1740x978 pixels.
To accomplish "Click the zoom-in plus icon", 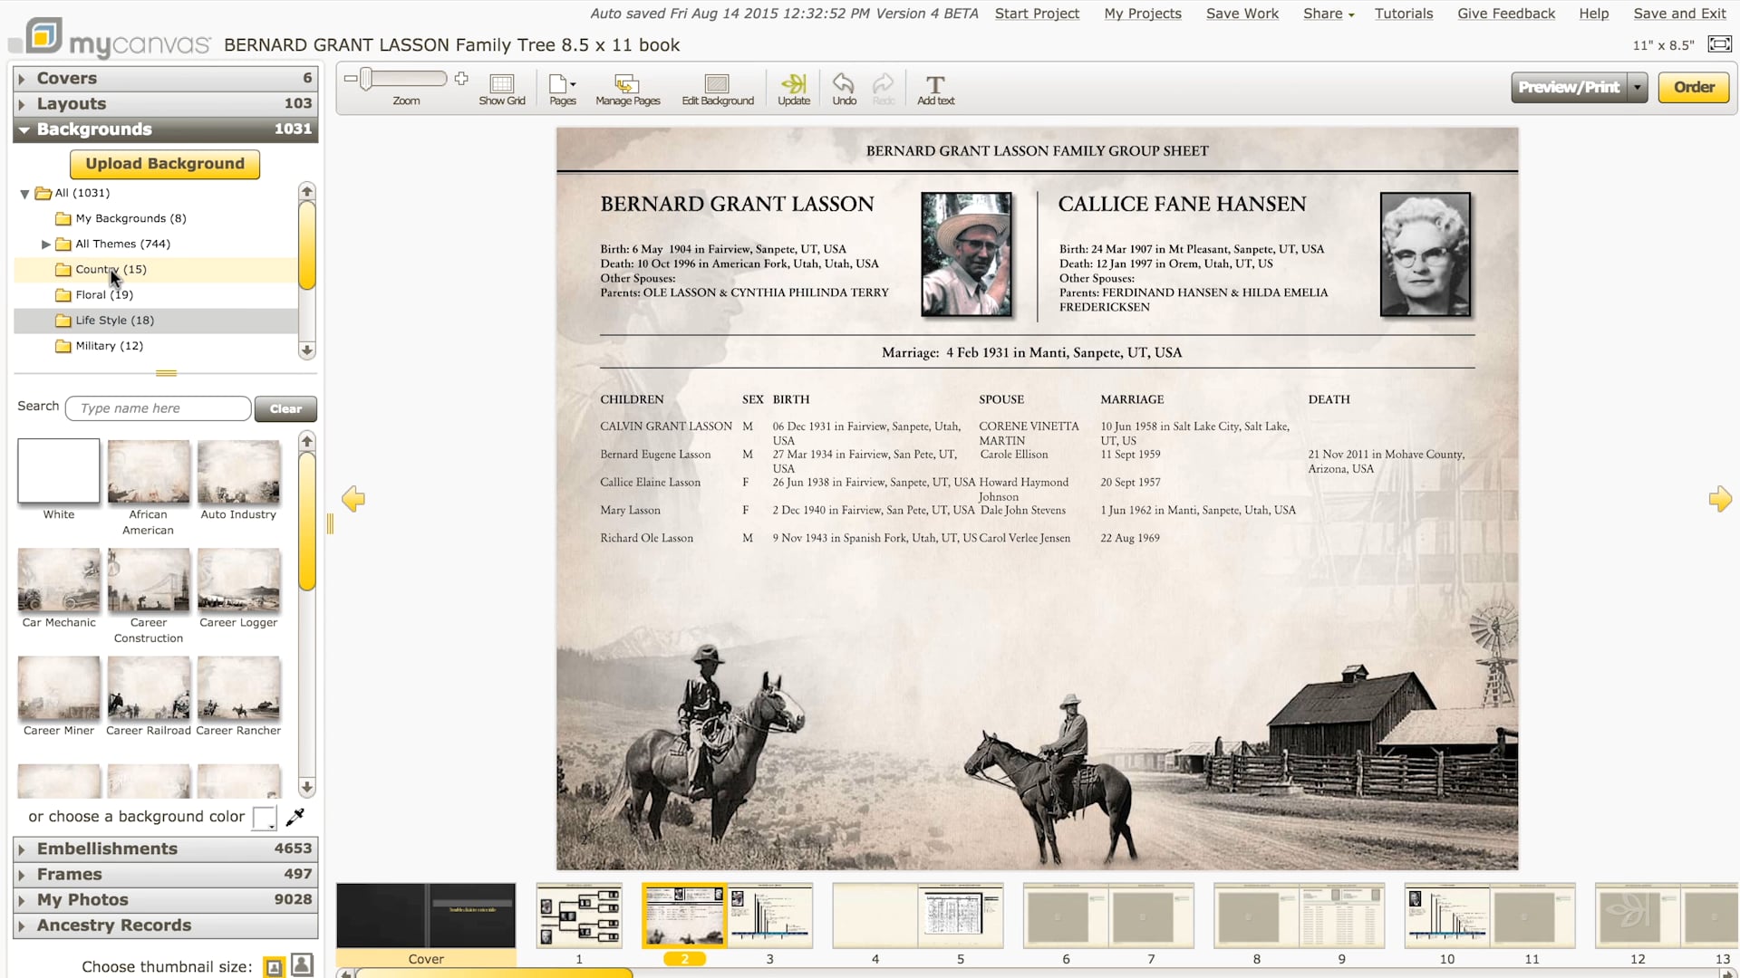I will pos(461,78).
